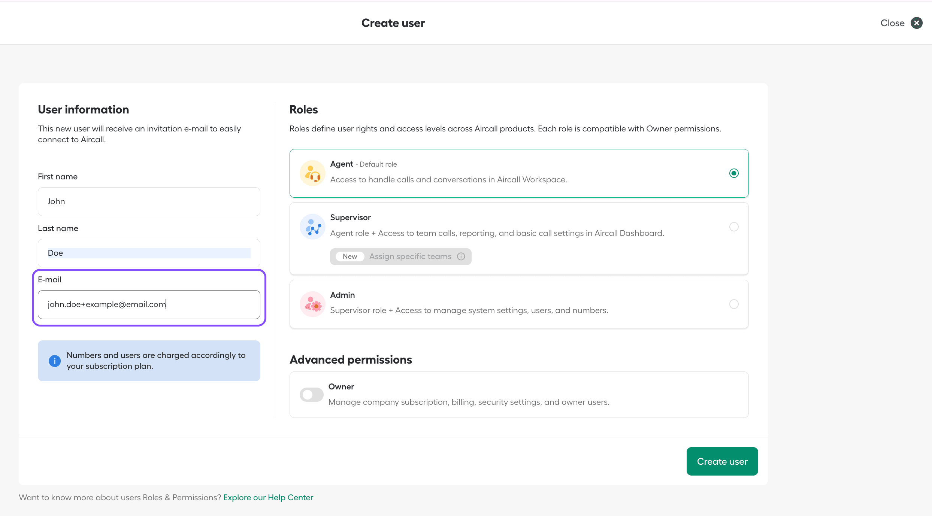The width and height of the screenshot is (932, 516).
Task: Click the Create user dialog title
Action: click(393, 23)
